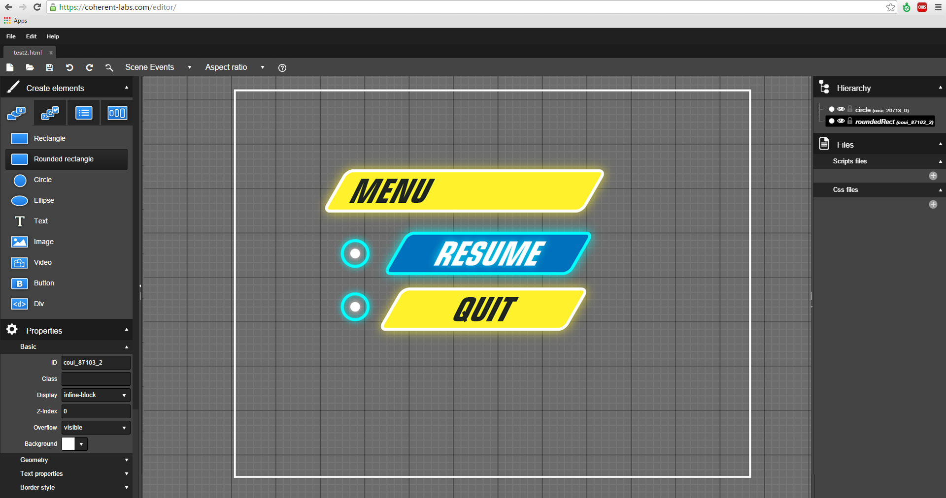Click the New file icon in toolbar
This screenshot has width=946, height=498.
click(10, 67)
